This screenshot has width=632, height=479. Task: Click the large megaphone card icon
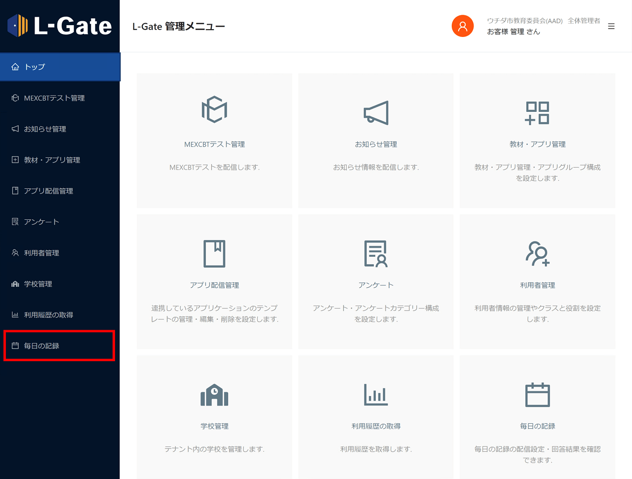(376, 112)
